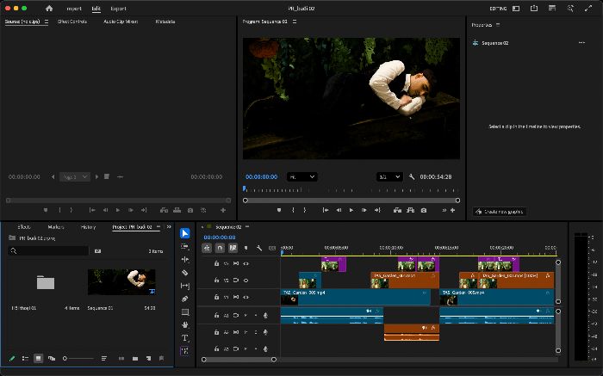Show hidden panel tabs double chevron

(x=169, y=227)
